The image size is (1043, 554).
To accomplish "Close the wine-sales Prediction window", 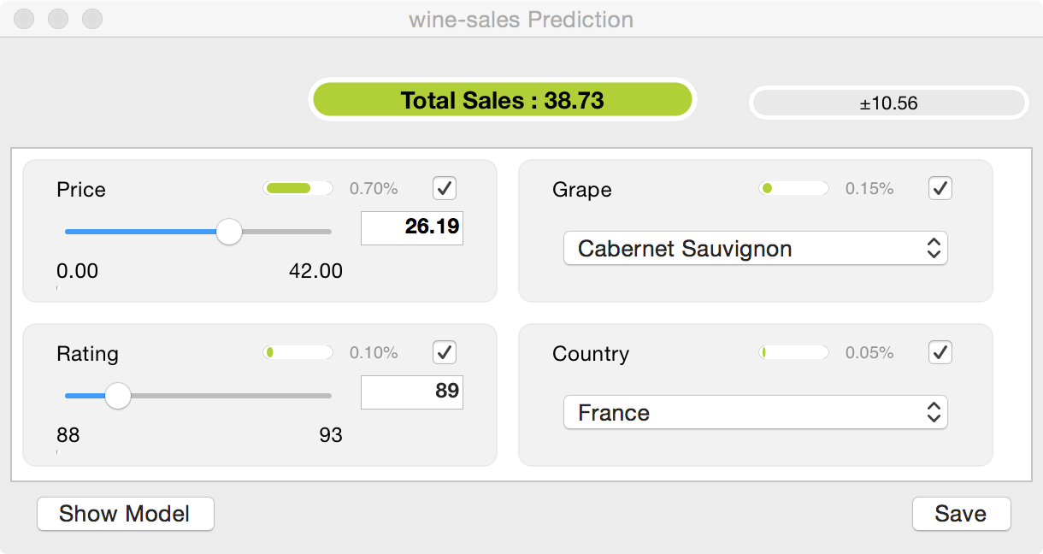I will click(x=24, y=18).
